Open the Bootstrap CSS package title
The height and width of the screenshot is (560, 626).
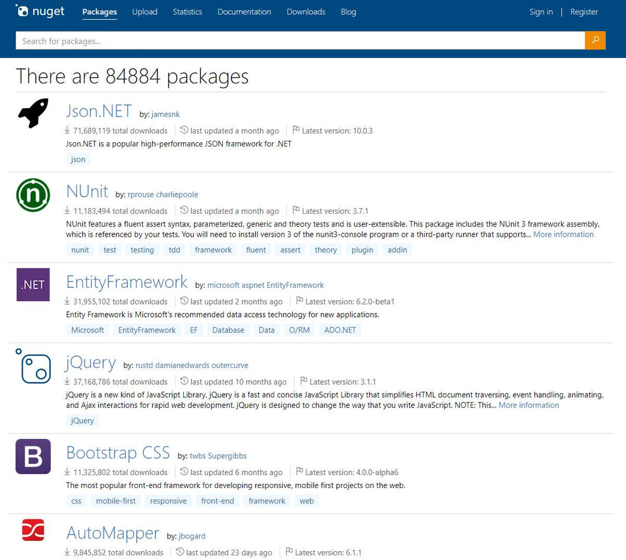click(118, 453)
